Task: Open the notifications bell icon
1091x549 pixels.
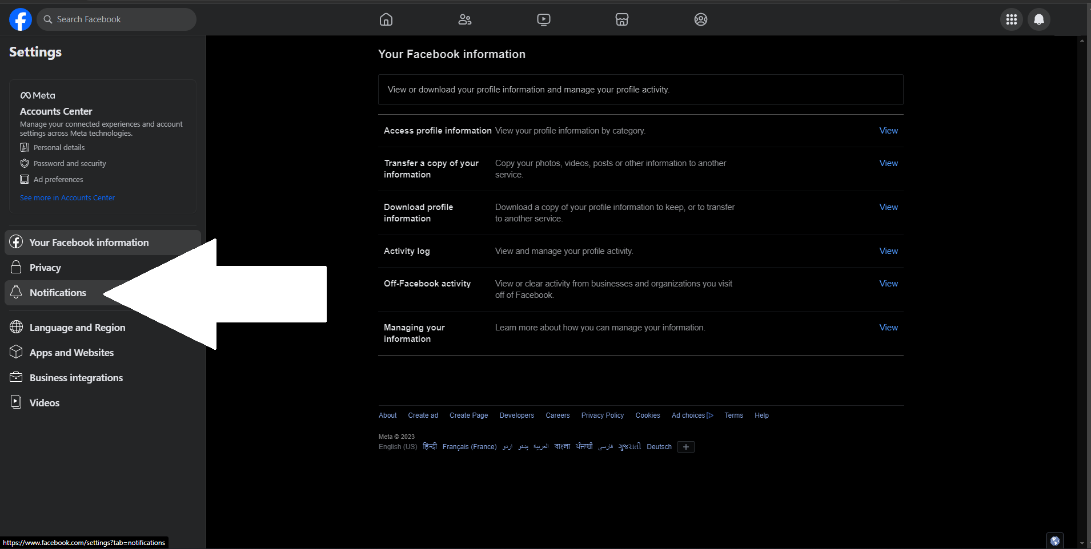Action: (1039, 19)
